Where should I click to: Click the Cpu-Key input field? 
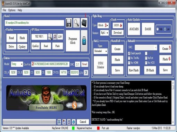click(50, 64)
